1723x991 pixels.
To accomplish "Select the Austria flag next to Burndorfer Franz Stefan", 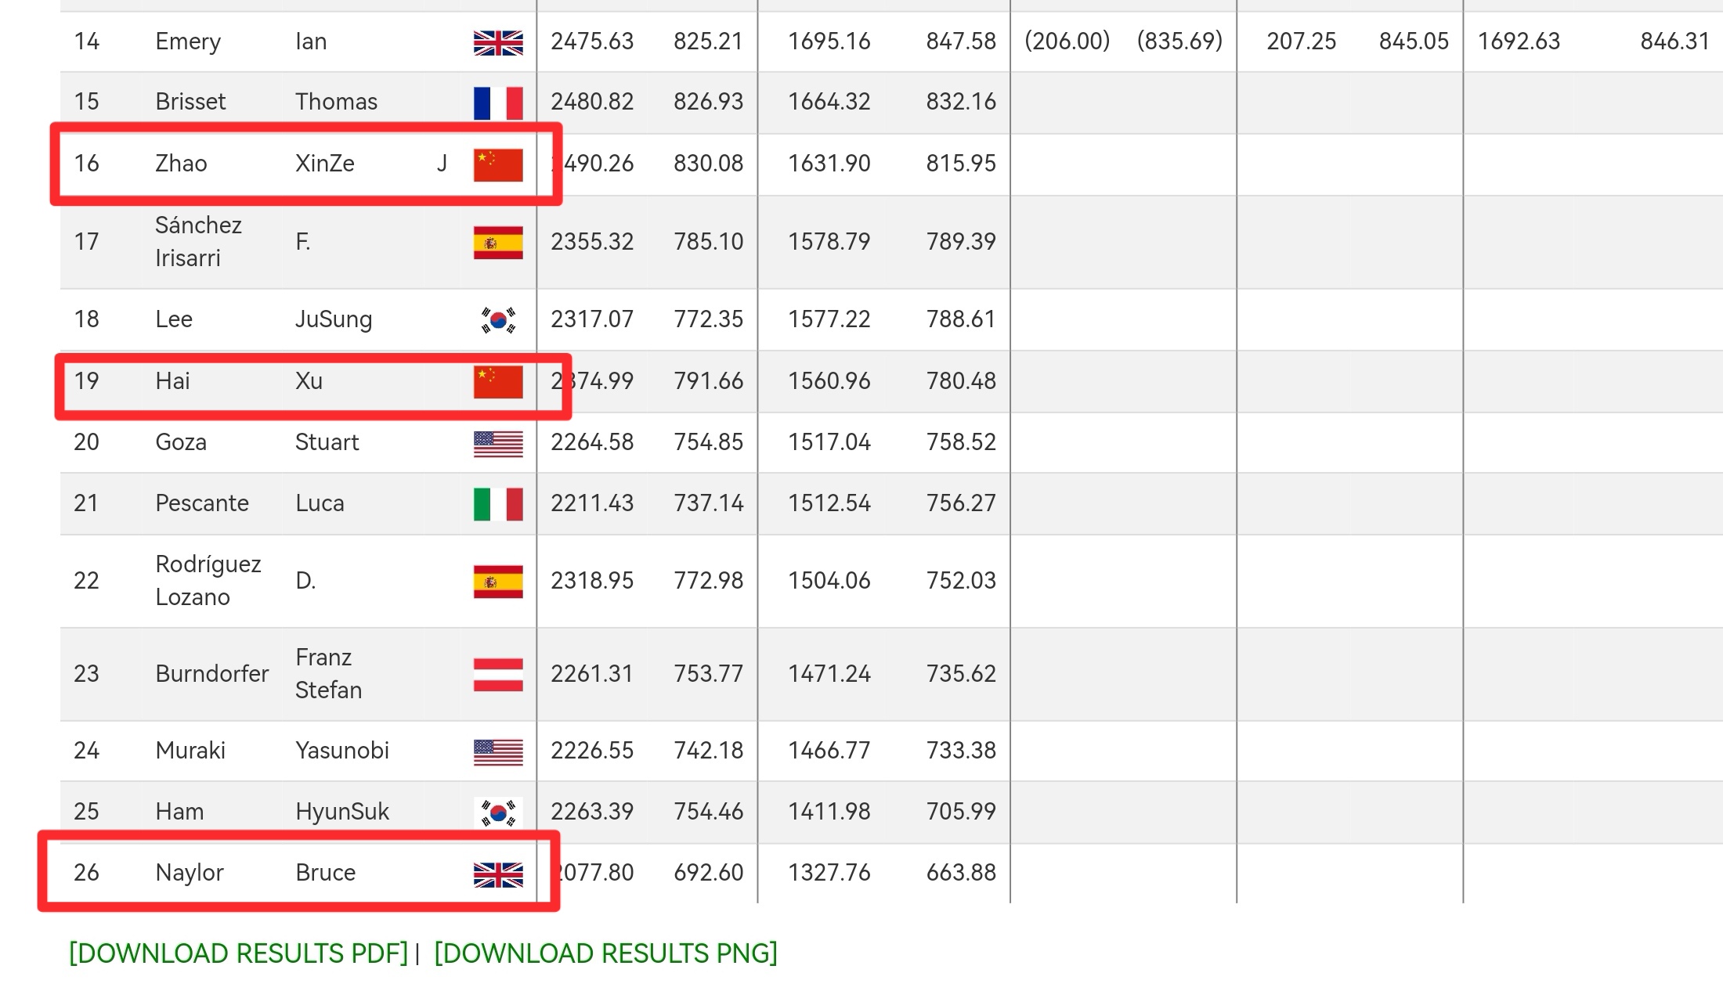I will [497, 673].
